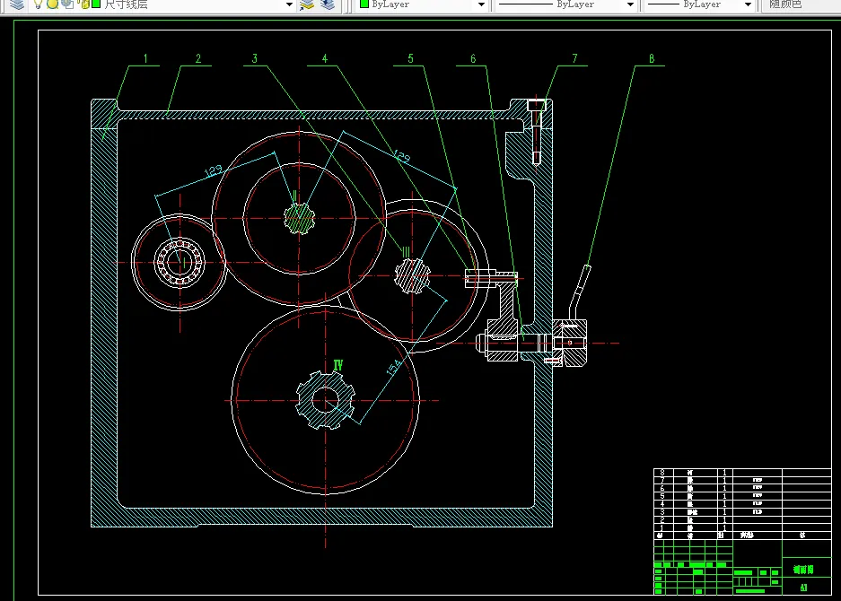Click the Layer Previous icon
The height and width of the screenshot is (601, 841).
click(x=327, y=4)
